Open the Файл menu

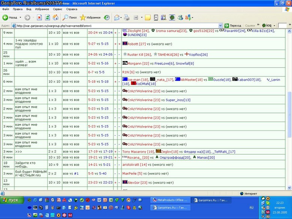[6, 9]
